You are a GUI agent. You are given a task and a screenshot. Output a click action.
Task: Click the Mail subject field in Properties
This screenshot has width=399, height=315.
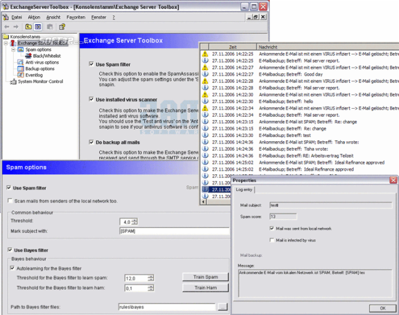331,205
